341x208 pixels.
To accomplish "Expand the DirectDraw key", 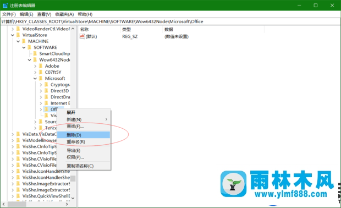I will tap(41, 97).
